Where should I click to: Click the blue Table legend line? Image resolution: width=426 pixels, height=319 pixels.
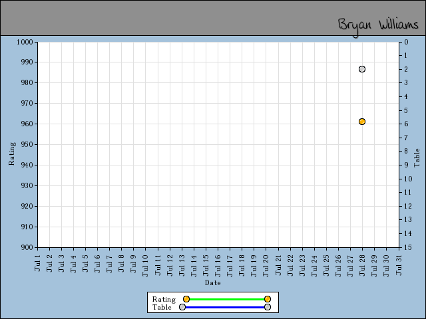[x=225, y=307]
